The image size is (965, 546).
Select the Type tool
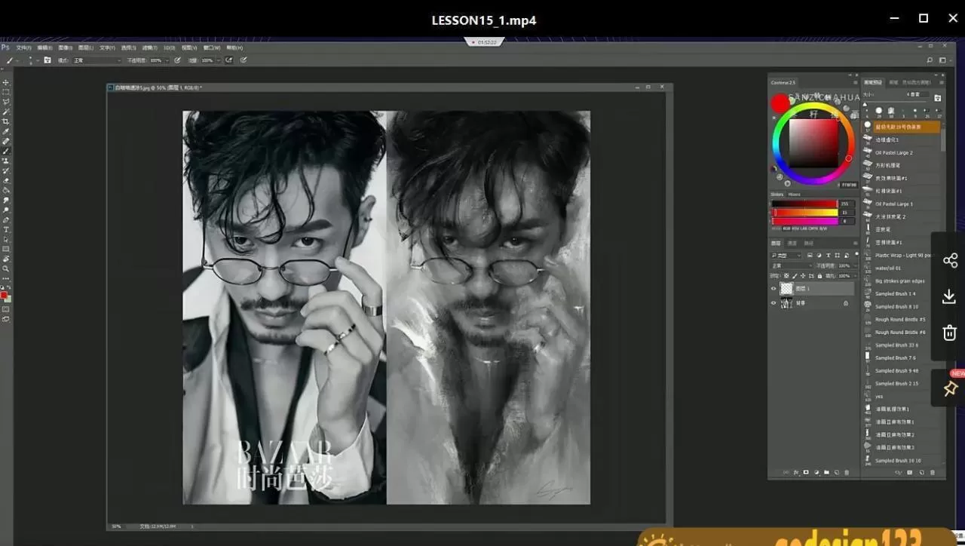tap(6, 229)
